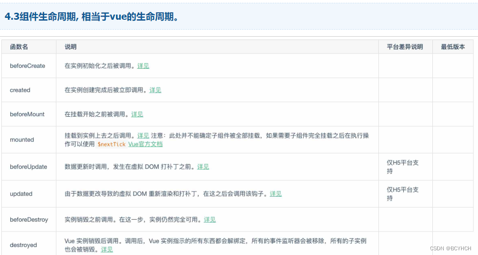Open the 详见 link in the beforeDestroy row
Viewport: 478px width, 255px height.
click(x=210, y=219)
